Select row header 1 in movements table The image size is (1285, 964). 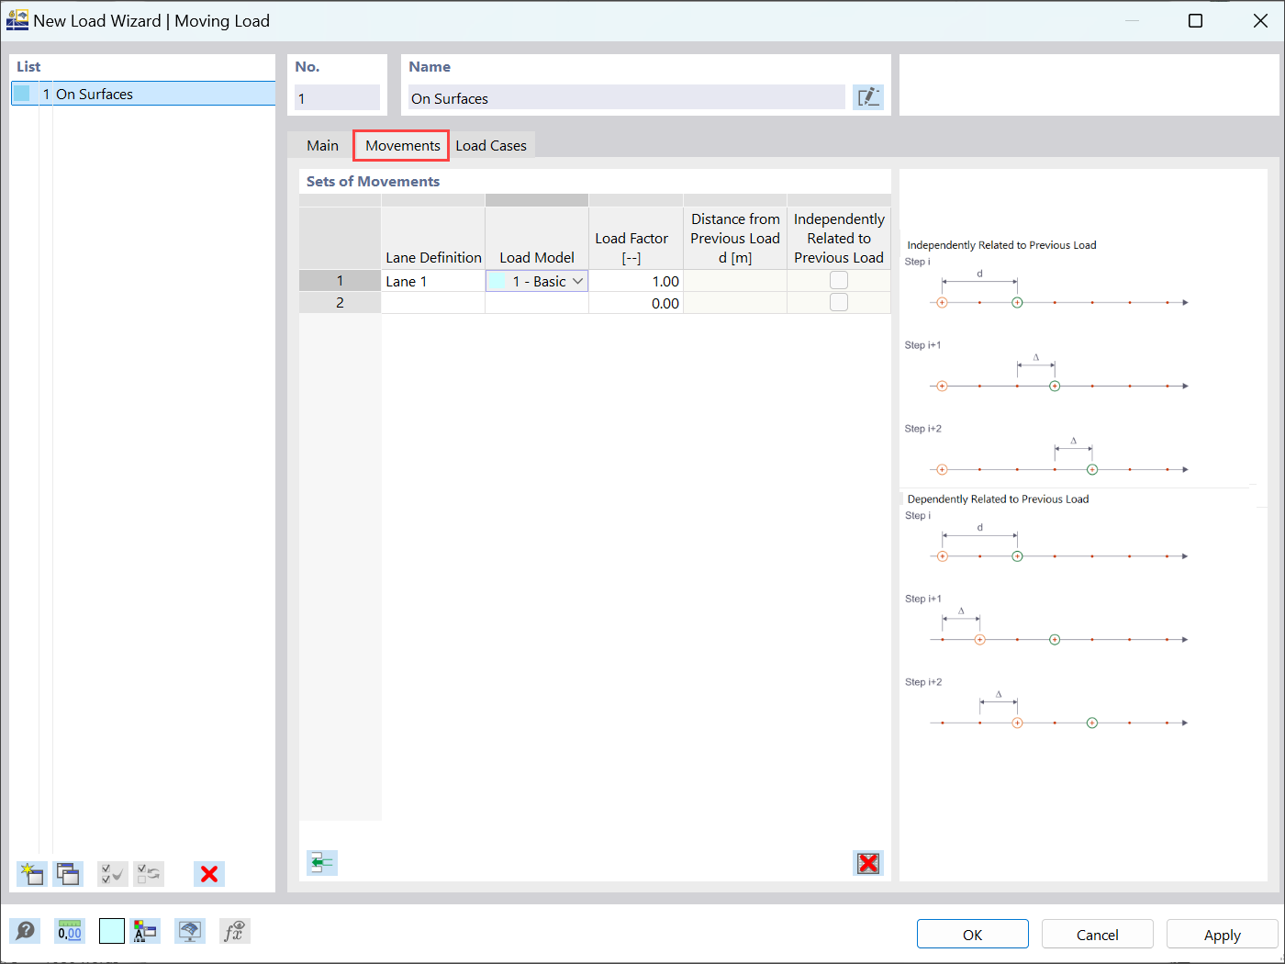coord(340,281)
